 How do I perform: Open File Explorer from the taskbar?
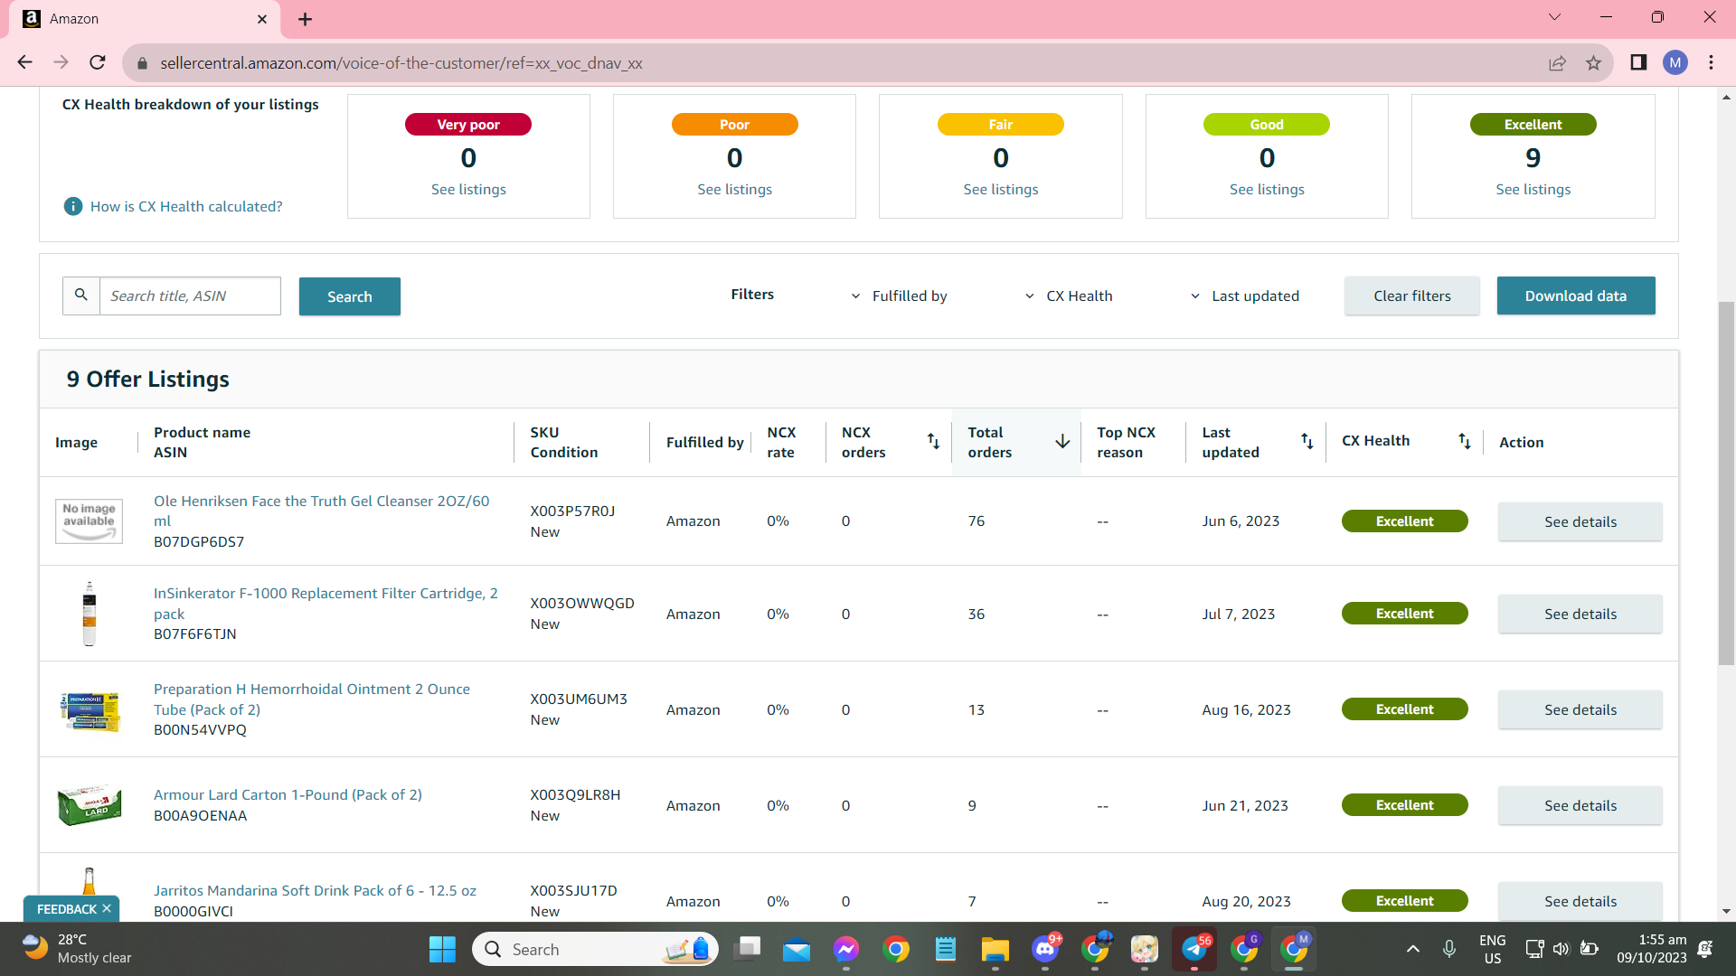pos(995,949)
